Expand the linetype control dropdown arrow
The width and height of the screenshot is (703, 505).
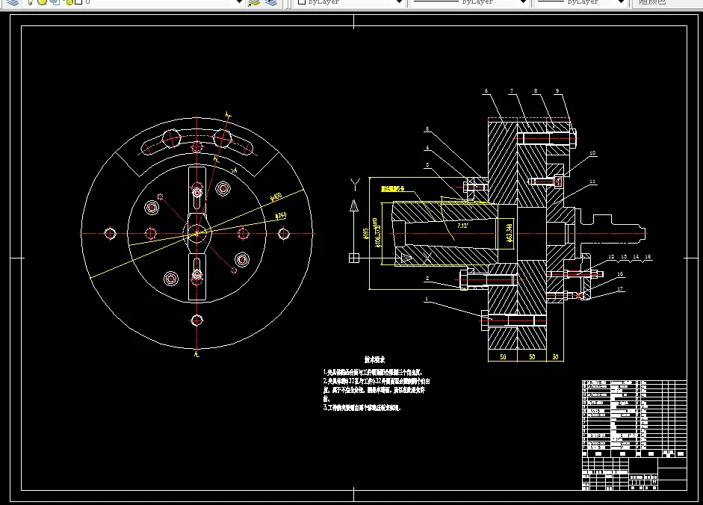523,2
